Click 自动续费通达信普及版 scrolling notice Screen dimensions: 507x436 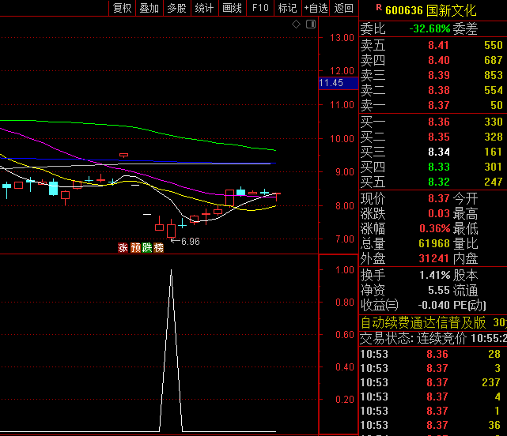pyautogui.click(x=423, y=322)
